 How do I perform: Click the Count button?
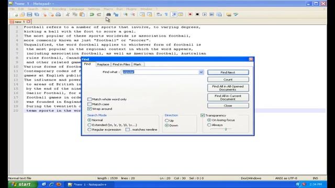click(x=228, y=79)
